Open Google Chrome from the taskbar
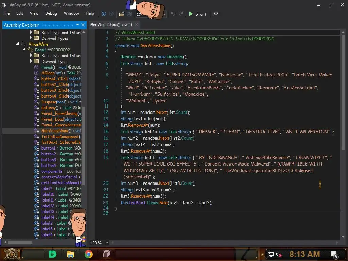348x261 pixels. pyautogui.click(x=88, y=254)
